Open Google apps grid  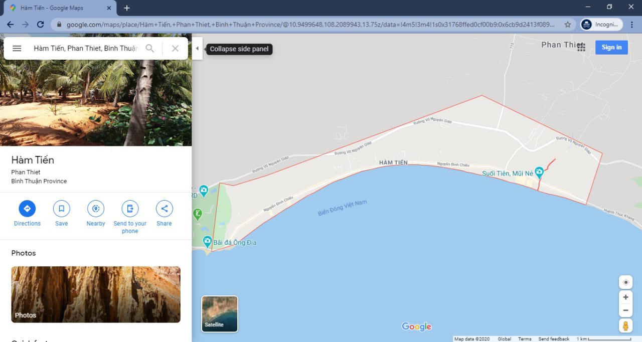coord(581,47)
